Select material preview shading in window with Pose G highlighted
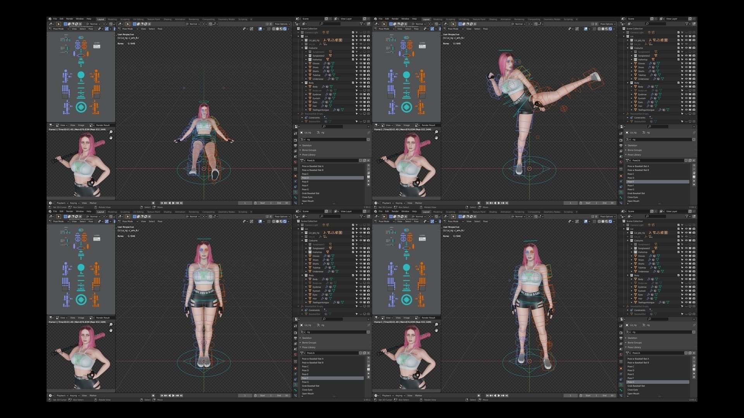Viewport: 744px width, 418px height. click(x=607, y=221)
